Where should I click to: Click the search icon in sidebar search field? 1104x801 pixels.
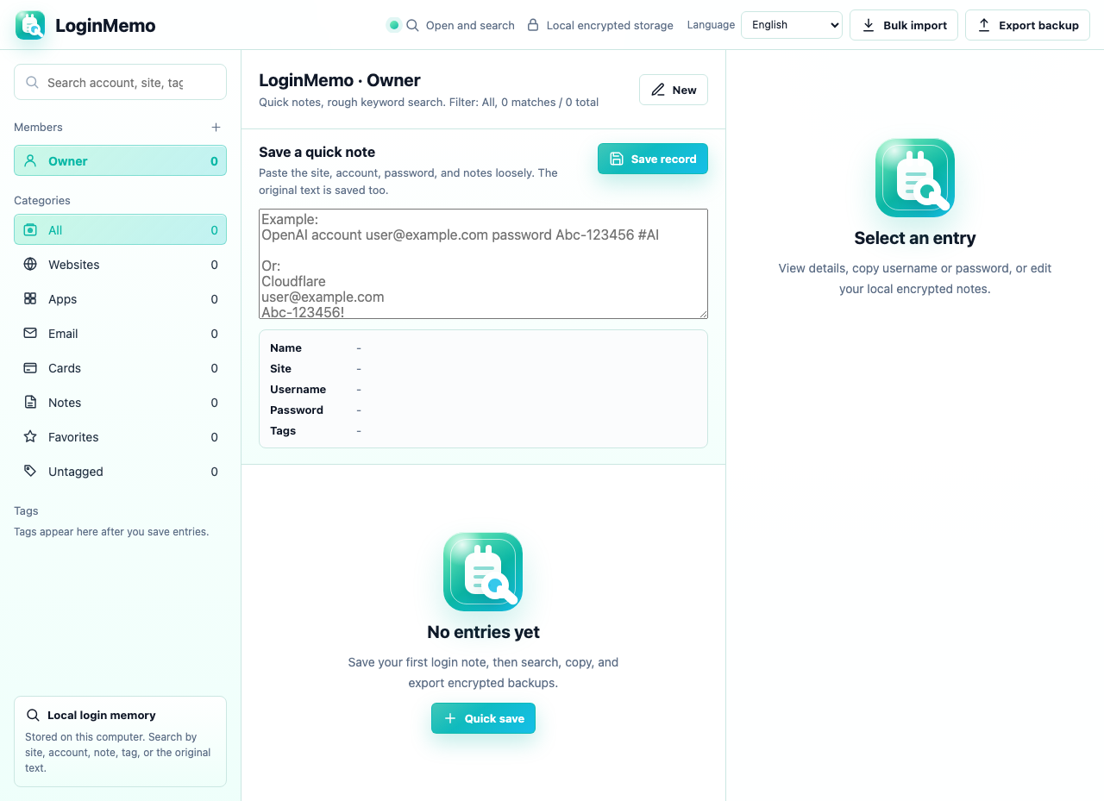click(x=32, y=83)
